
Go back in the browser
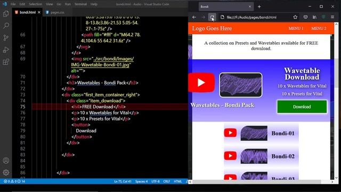(194, 17)
